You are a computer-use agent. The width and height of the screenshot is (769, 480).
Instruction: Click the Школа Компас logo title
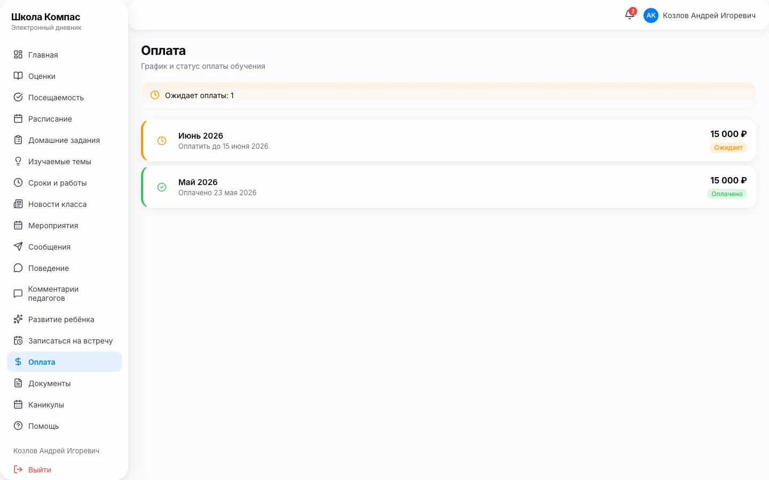click(x=45, y=17)
